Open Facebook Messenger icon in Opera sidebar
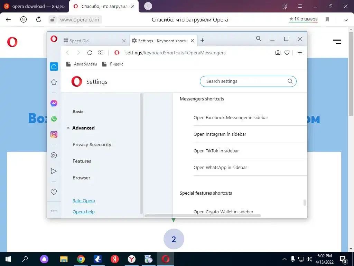 click(54, 103)
